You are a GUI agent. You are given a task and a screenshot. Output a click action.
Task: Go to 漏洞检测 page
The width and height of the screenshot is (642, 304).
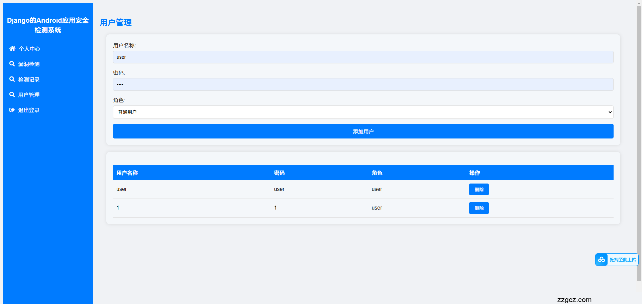[29, 64]
